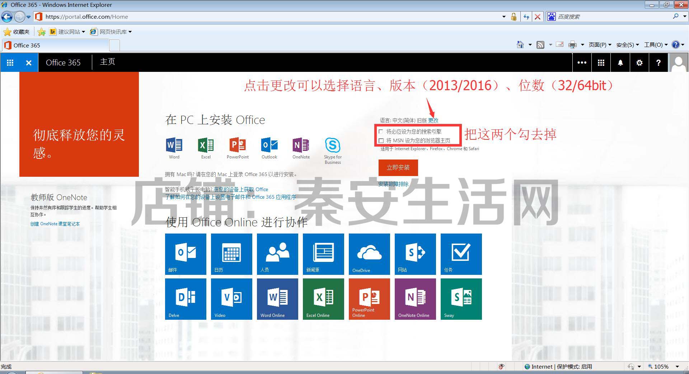Uncheck 将 MSN 设为您的浏览器主页 checkbox

click(381, 140)
